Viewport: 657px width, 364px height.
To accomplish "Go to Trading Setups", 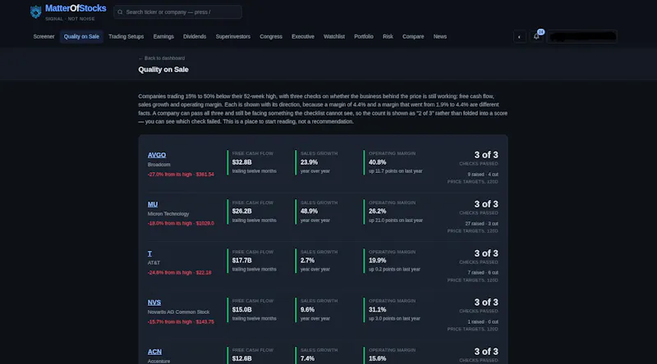I will (126, 36).
